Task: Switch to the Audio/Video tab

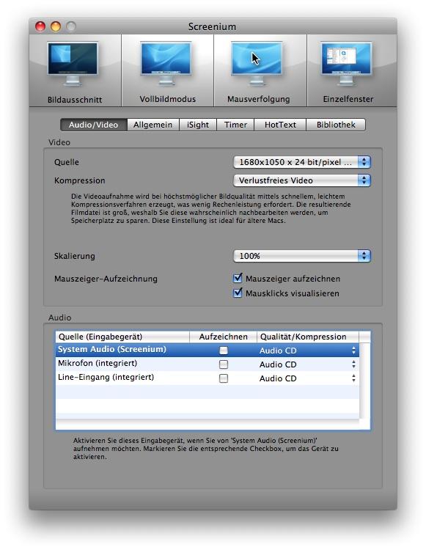Action: point(93,125)
